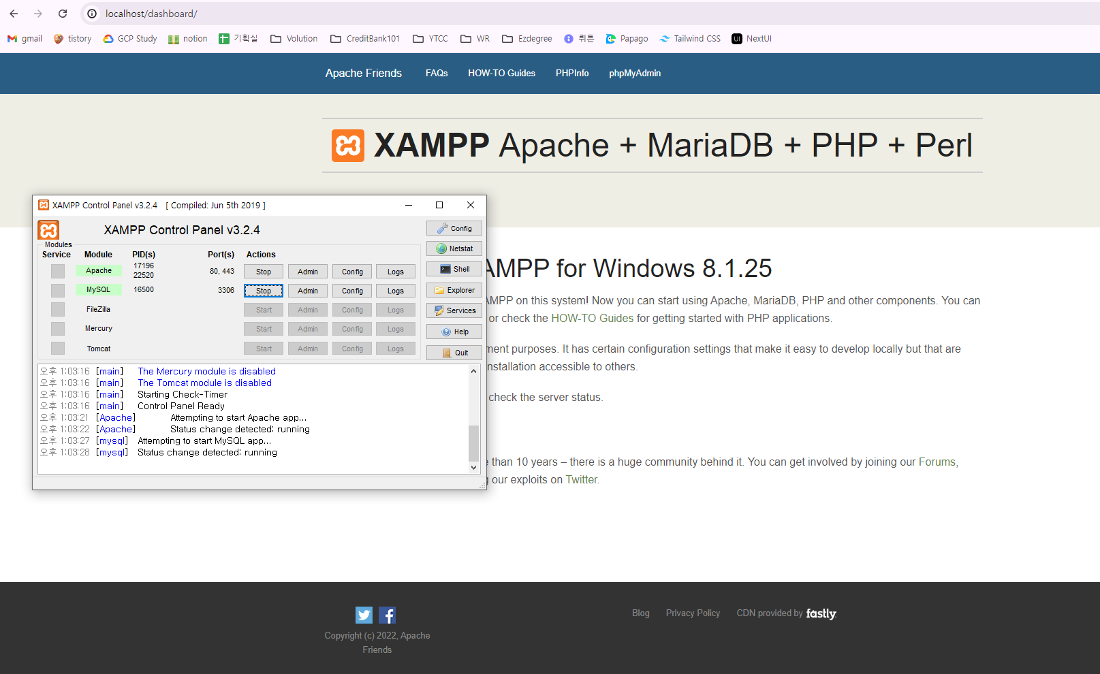Image resolution: width=1100 pixels, height=674 pixels.
Task: Click Apache module green label
Action: tap(99, 270)
